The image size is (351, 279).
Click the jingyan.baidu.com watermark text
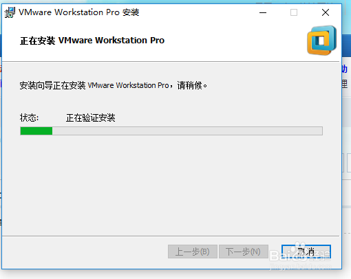pyautogui.click(x=301, y=267)
